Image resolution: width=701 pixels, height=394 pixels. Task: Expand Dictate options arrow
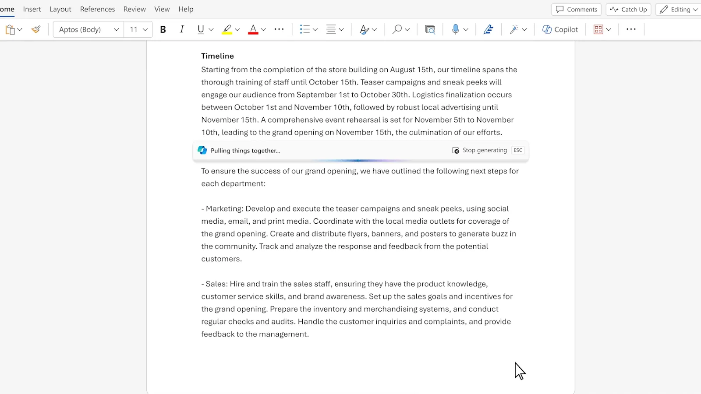coord(466,29)
